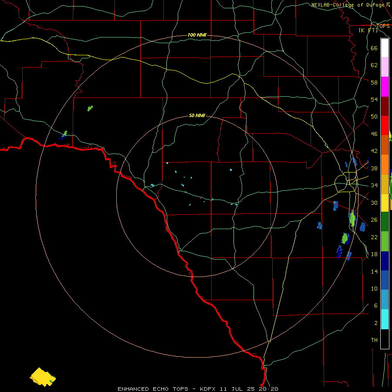Choose the navy blue legend swatch
This screenshot has width=392, height=392.
click(x=385, y=261)
